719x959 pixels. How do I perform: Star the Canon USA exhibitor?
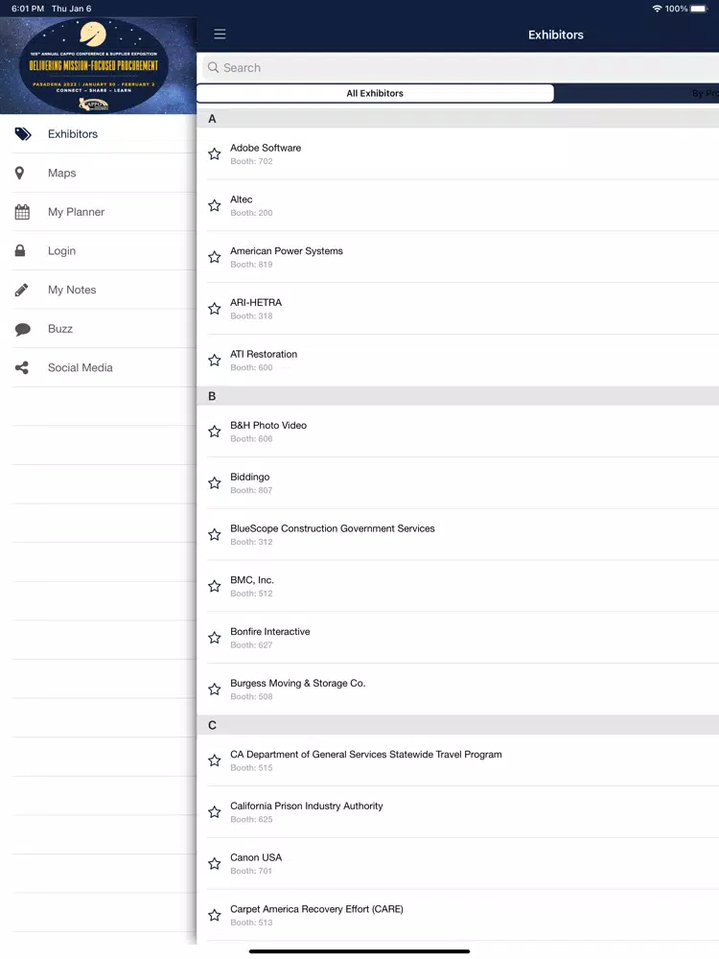coord(214,864)
